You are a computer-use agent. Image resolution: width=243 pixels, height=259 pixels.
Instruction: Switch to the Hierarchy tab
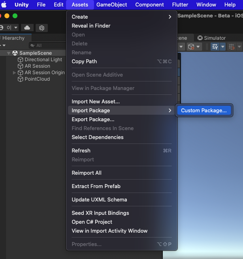coord(14,38)
